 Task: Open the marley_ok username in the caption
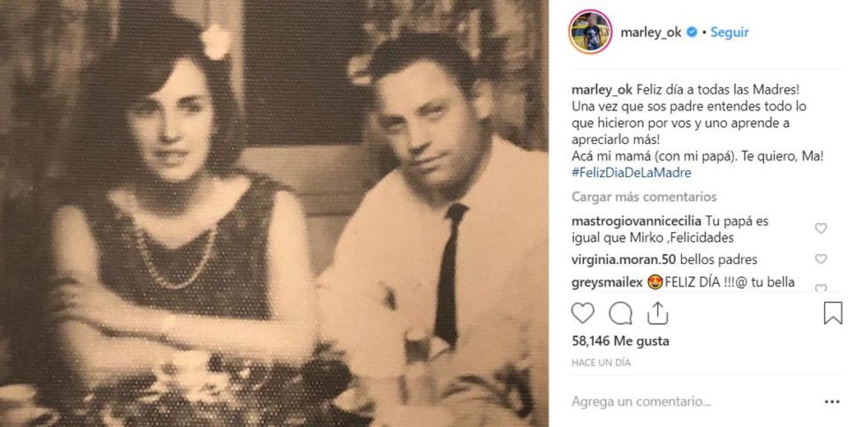coord(602,90)
